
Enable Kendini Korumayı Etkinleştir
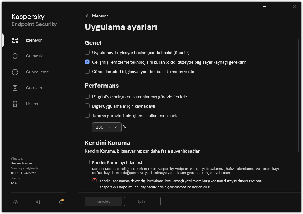pos(87,162)
